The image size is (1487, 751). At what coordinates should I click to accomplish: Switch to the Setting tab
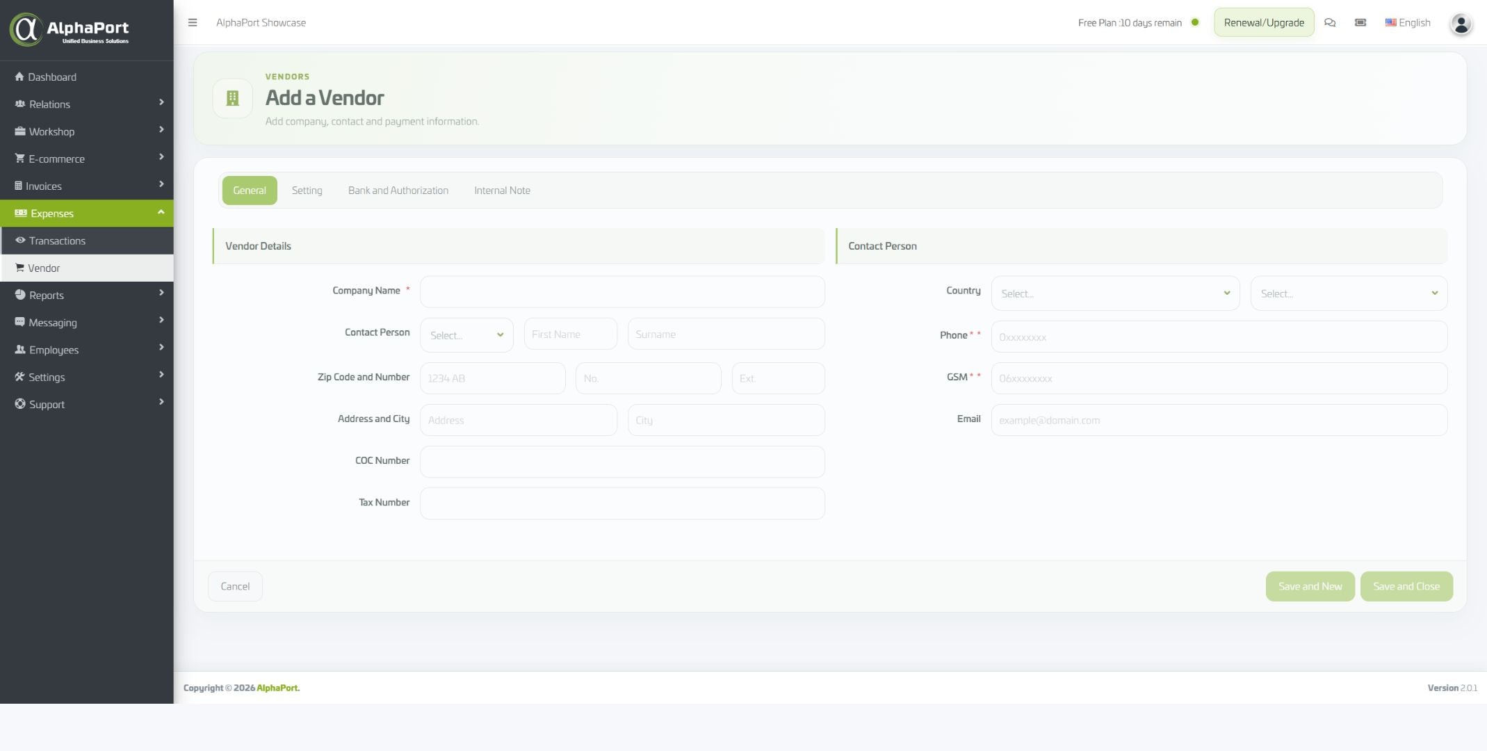(307, 191)
